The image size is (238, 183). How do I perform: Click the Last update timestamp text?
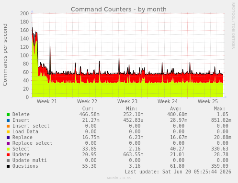(x=178, y=172)
